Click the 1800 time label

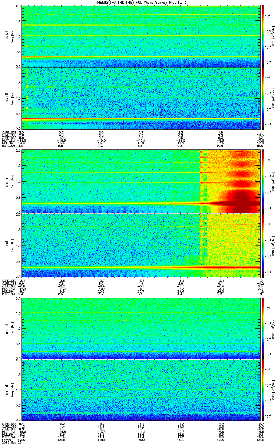[259, 440]
